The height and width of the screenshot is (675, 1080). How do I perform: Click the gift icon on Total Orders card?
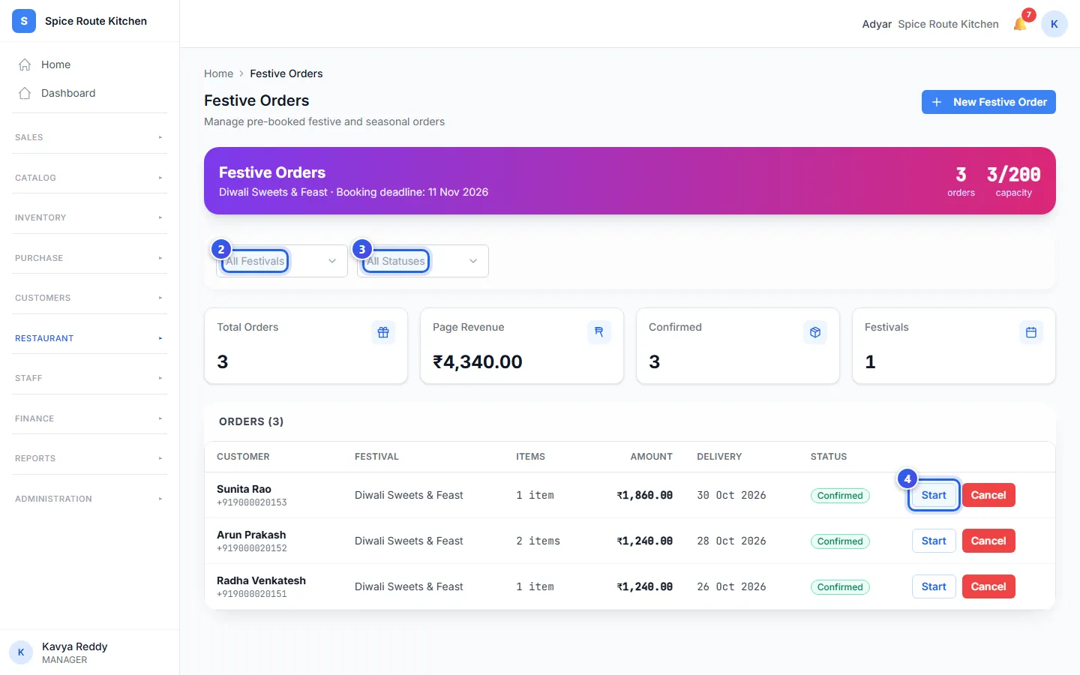tap(383, 332)
